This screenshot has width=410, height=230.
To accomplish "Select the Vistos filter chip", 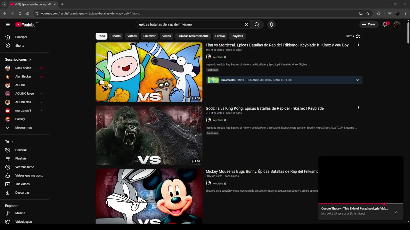I will click(x=167, y=36).
